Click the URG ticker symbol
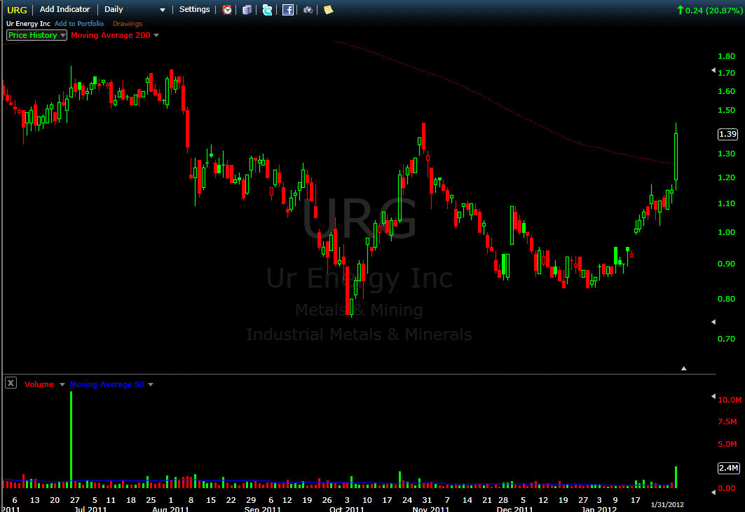 point(17,10)
